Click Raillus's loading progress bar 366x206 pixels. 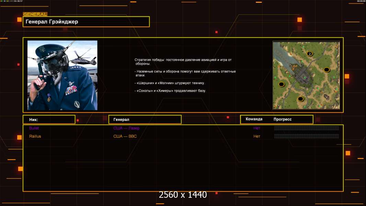click(x=306, y=136)
